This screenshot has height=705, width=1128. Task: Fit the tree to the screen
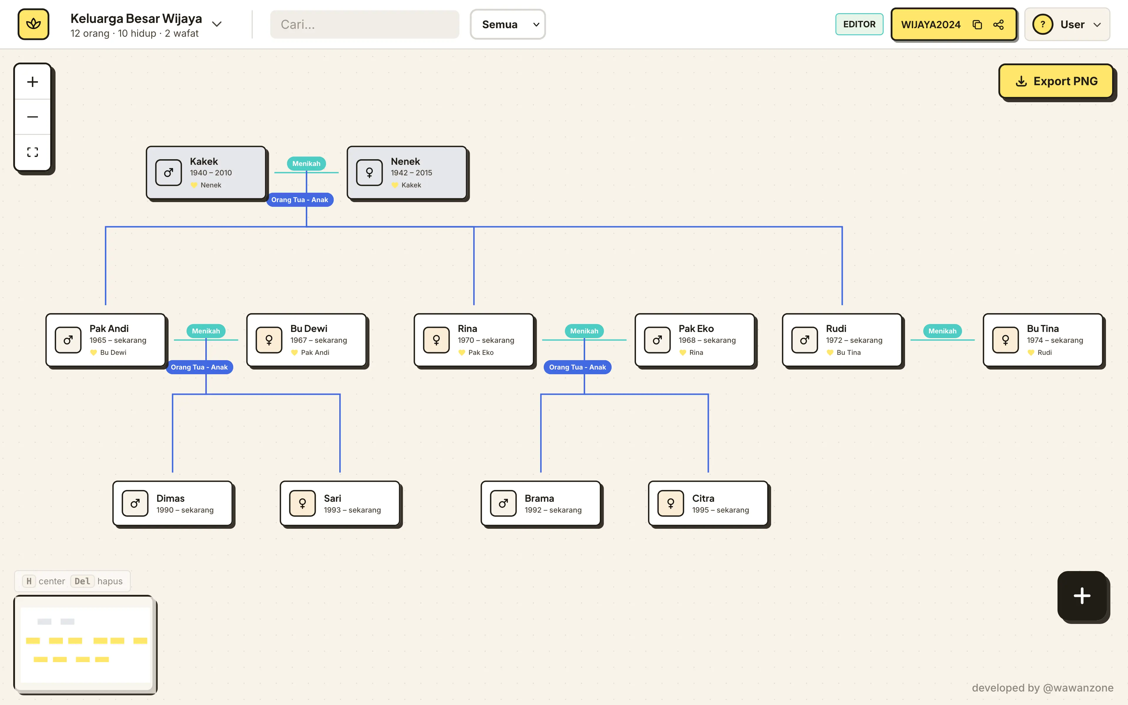pos(33,152)
